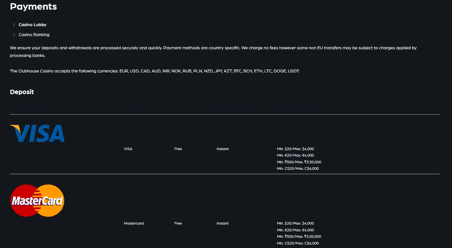Image resolution: width=452 pixels, height=248 pixels.
Task: Click VISA limit 'Min. $20/Max. $4,000'
Action: point(296,149)
